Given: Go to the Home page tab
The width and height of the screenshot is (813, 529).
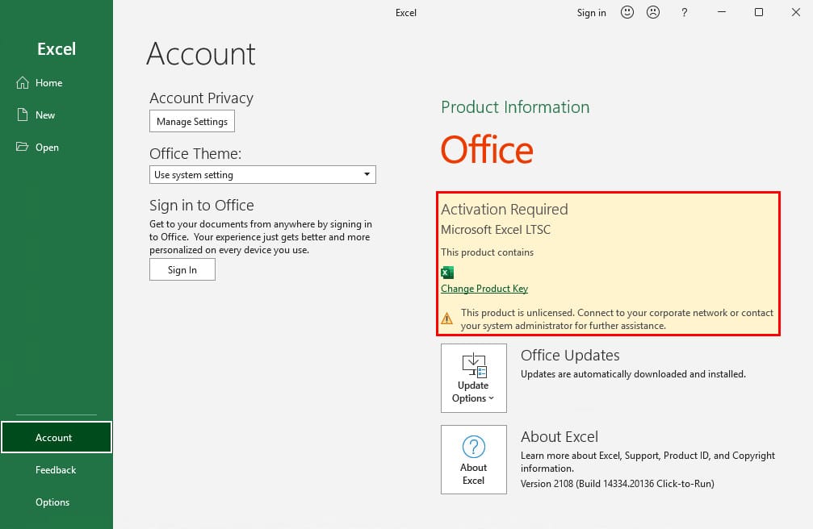Looking at the screenshot, I should 48,83.
